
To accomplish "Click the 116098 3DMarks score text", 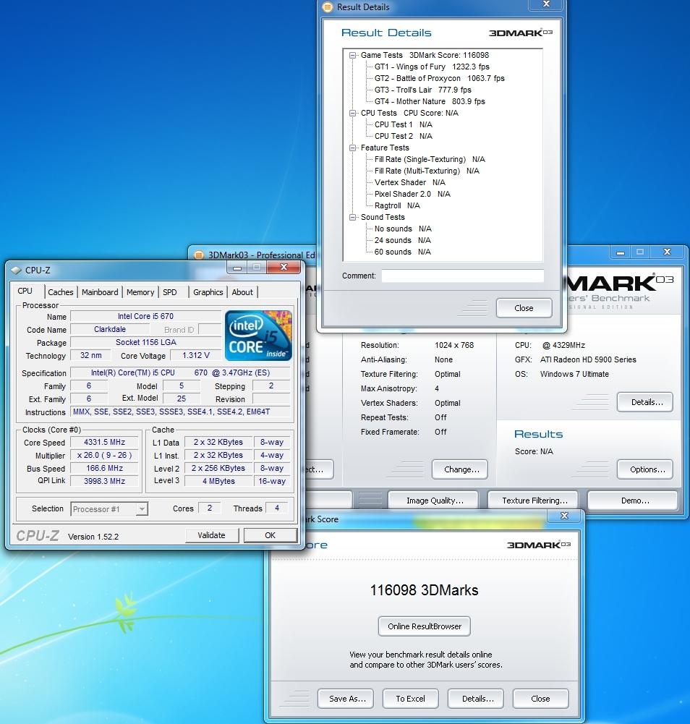I will (x=424, y=590).
